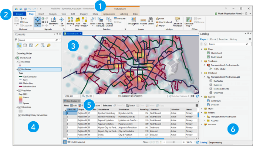Click Convert To Annotation
Screen dimensions: 253x146
tap(178, 21)
